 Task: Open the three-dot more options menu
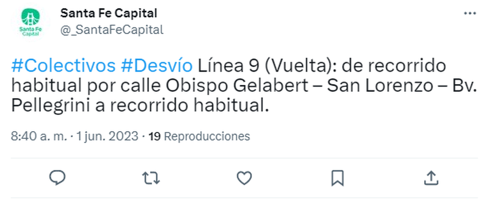tap(470, 13)
